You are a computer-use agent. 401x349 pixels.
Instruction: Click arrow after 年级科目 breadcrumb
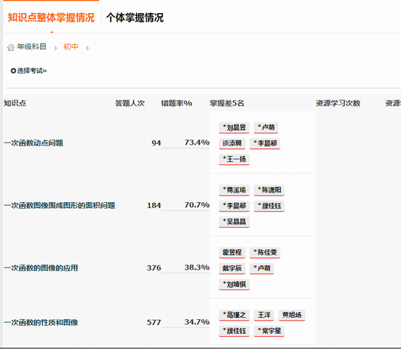pos(56,48)
